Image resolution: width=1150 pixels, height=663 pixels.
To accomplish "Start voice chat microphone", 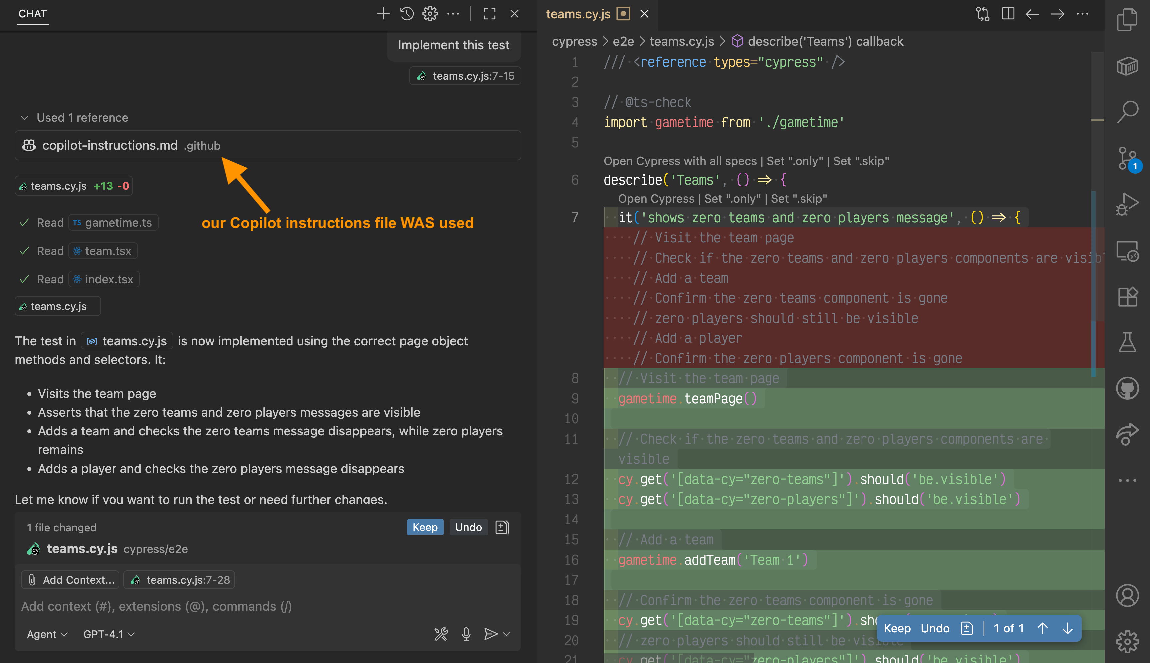I will click(466, 634).
